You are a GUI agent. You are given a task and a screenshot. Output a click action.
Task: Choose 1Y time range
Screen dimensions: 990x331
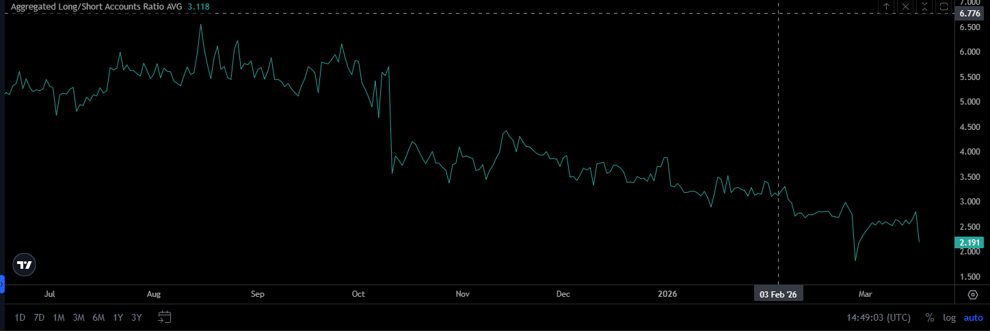(x=118, y=317)
